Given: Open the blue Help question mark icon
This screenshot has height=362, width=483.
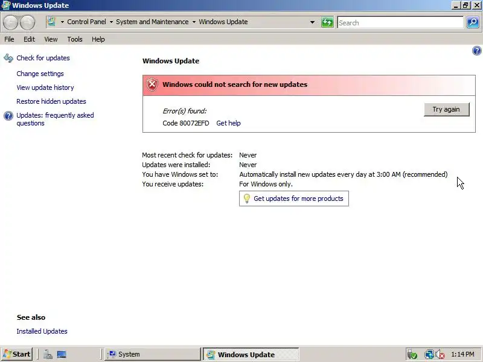Looking at the screenshot, I should (476, 51).
